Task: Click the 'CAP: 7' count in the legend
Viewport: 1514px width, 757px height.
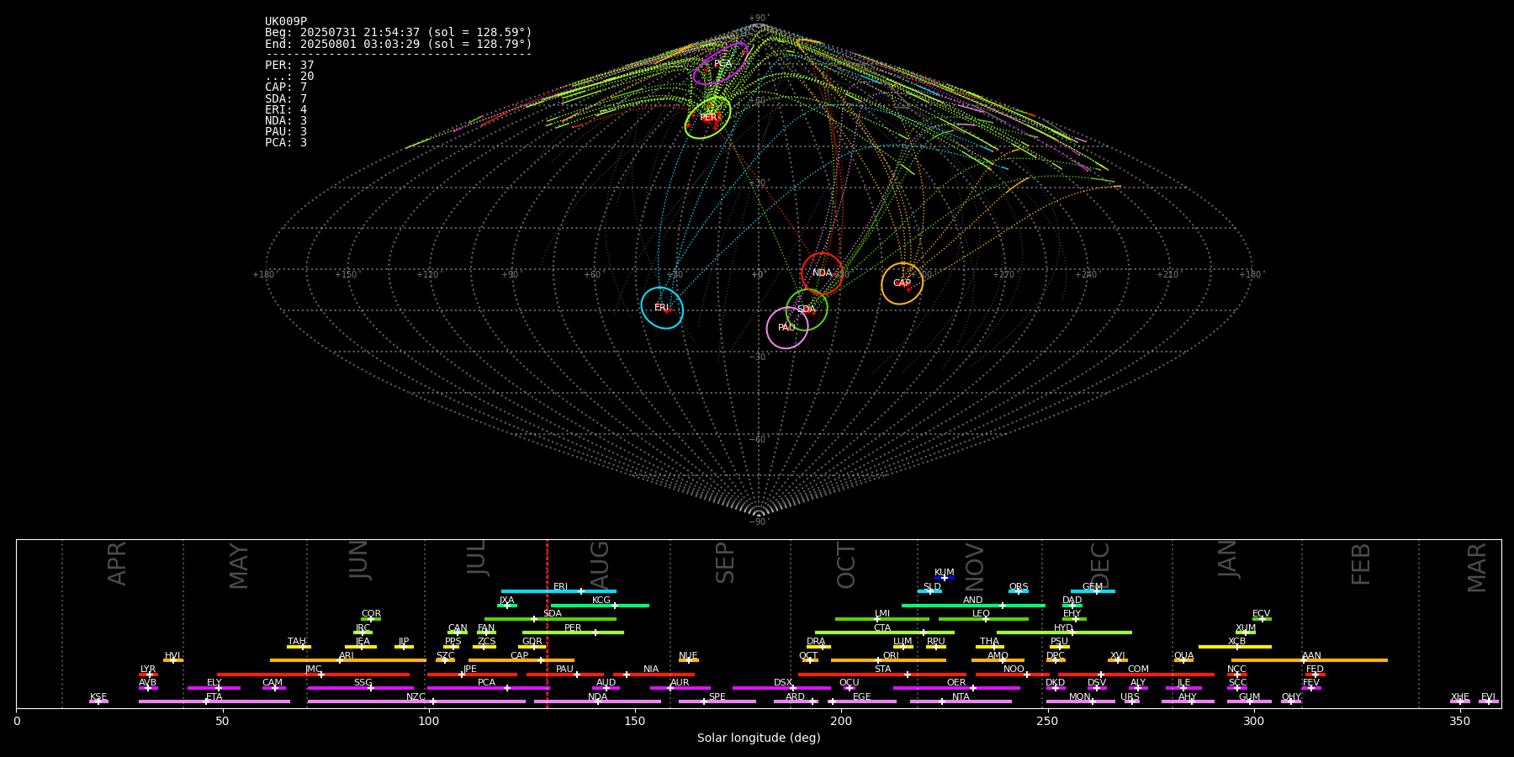Action: coord(286,87)
